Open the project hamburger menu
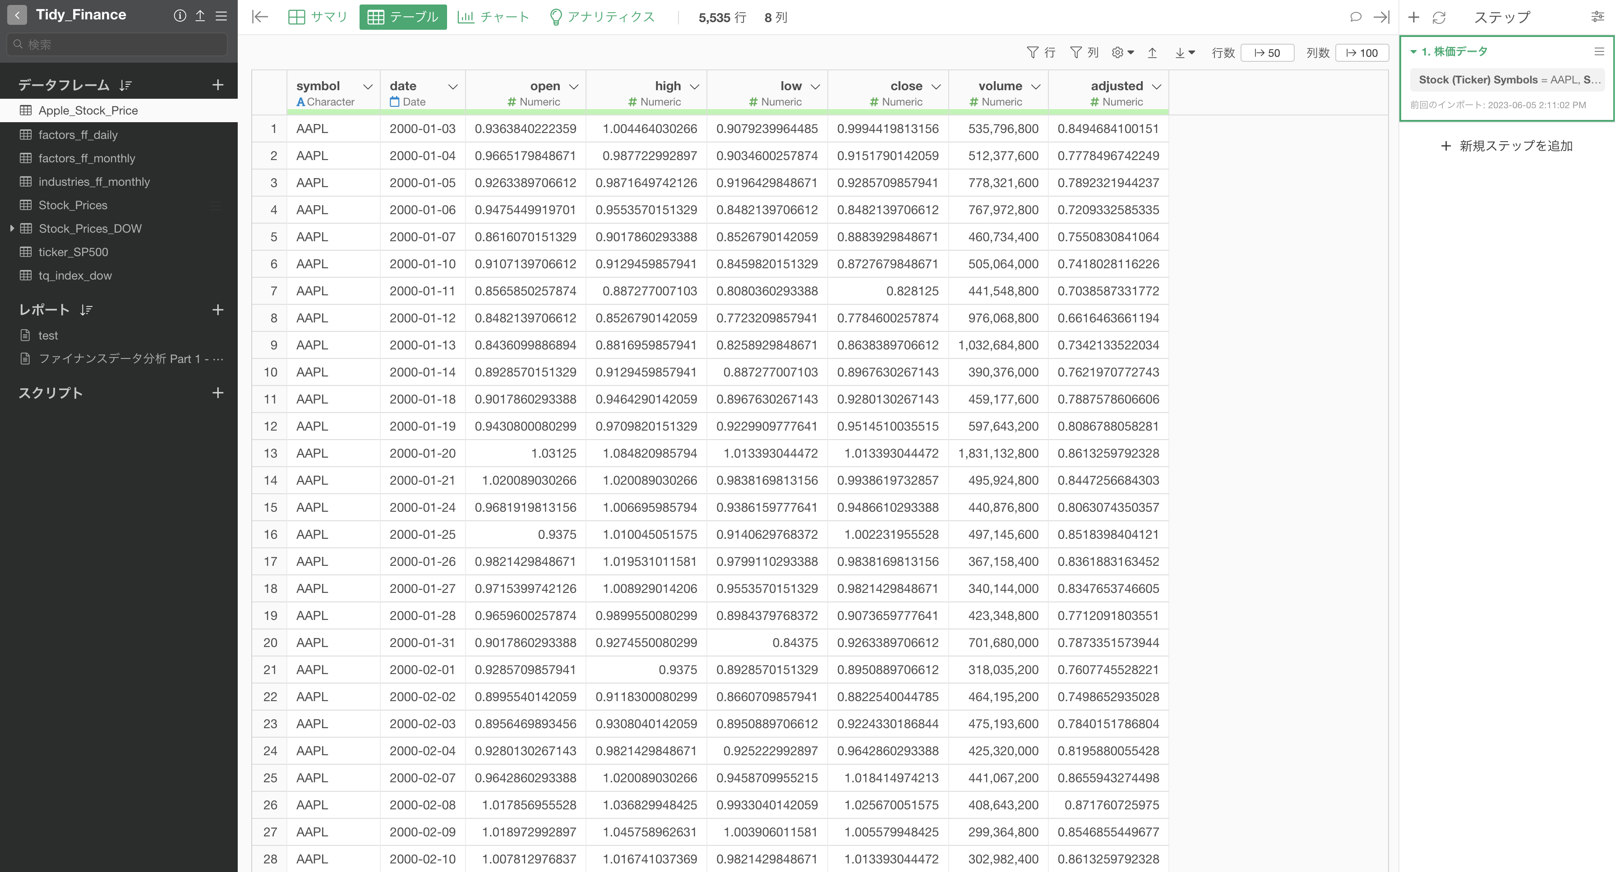1615x872 pixels. tap(221, 16)
